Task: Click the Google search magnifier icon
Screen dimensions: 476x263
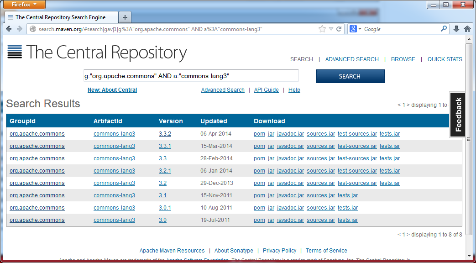Action: click(x=444, y=29)
